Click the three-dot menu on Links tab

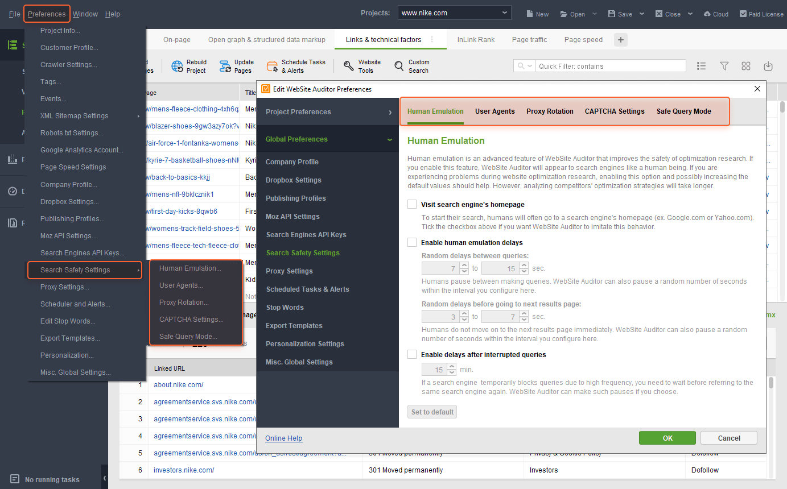(x=432, y=40)
